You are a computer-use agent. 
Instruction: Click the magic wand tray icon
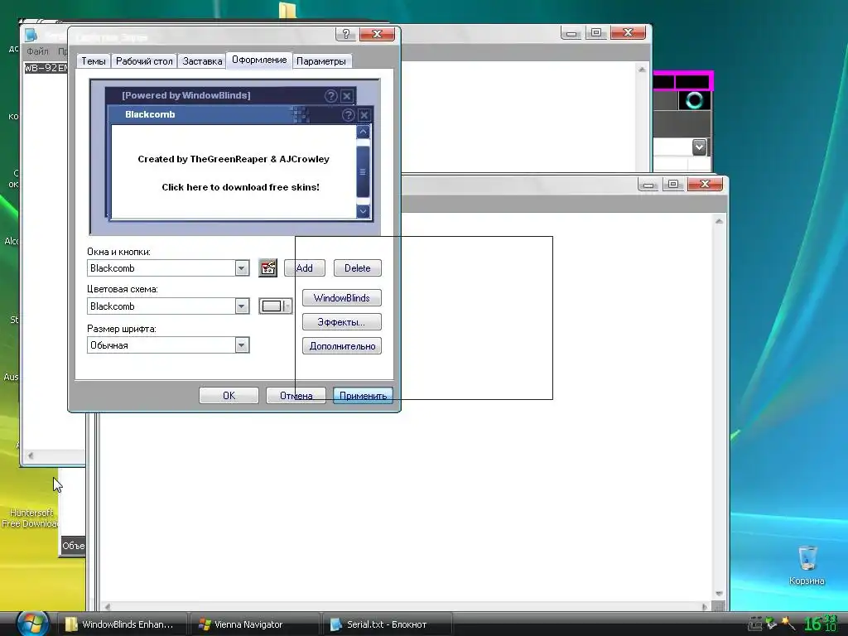788,624
